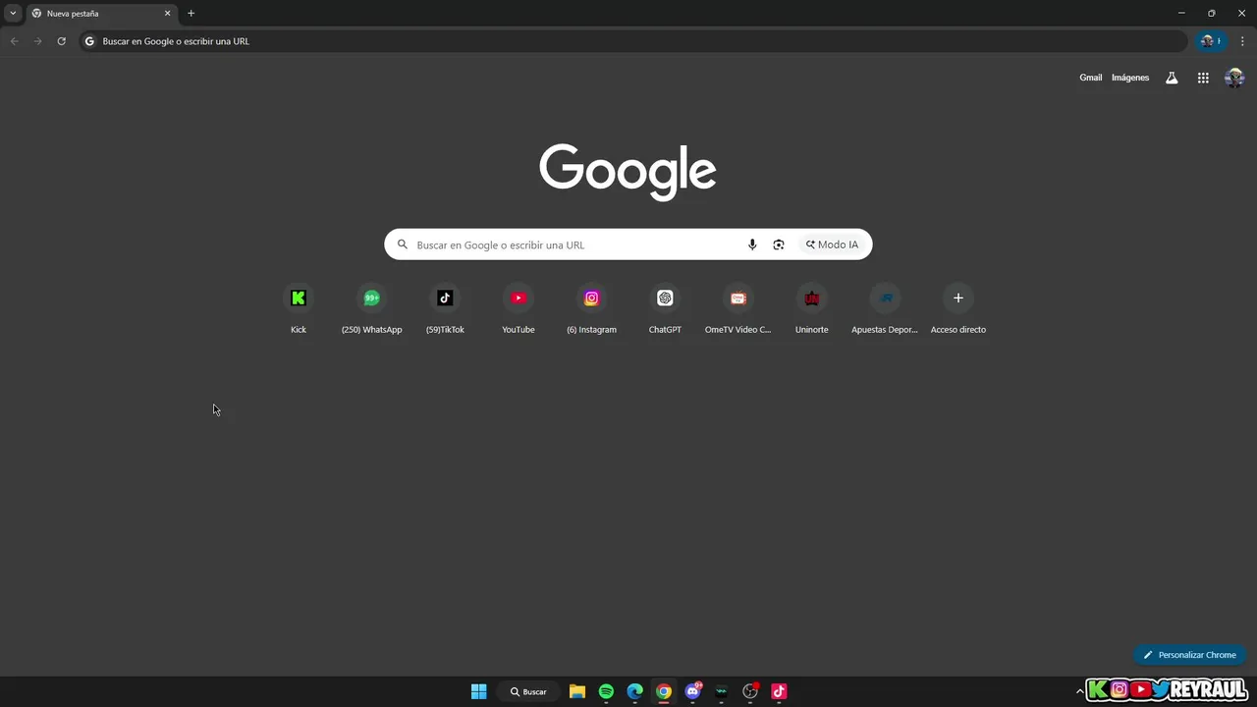Image resolution: width=1257 pixels, height=707 pixels.
Task: Click the Google logo
Action: pos(628,172)
